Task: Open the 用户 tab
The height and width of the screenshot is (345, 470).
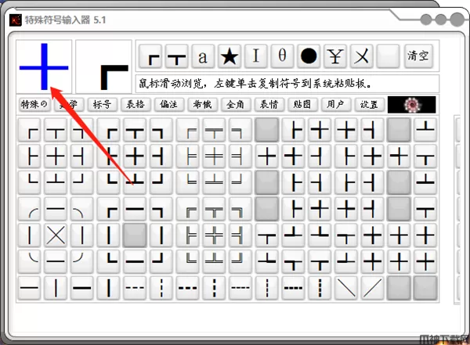Action: 336,105
